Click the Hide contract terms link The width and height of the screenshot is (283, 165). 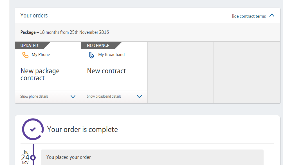[x=248, y=16]
